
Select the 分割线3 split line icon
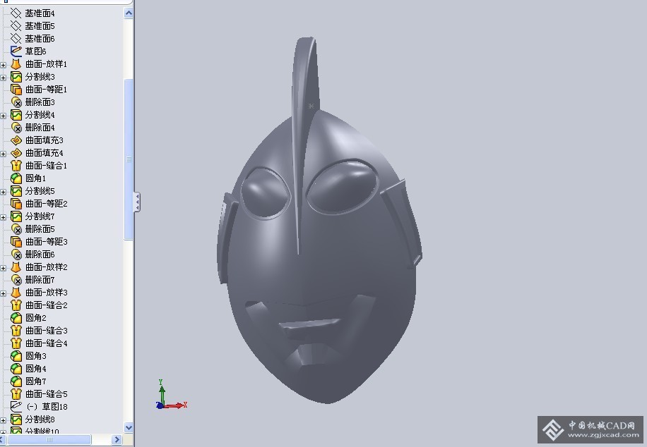(16, 77)
